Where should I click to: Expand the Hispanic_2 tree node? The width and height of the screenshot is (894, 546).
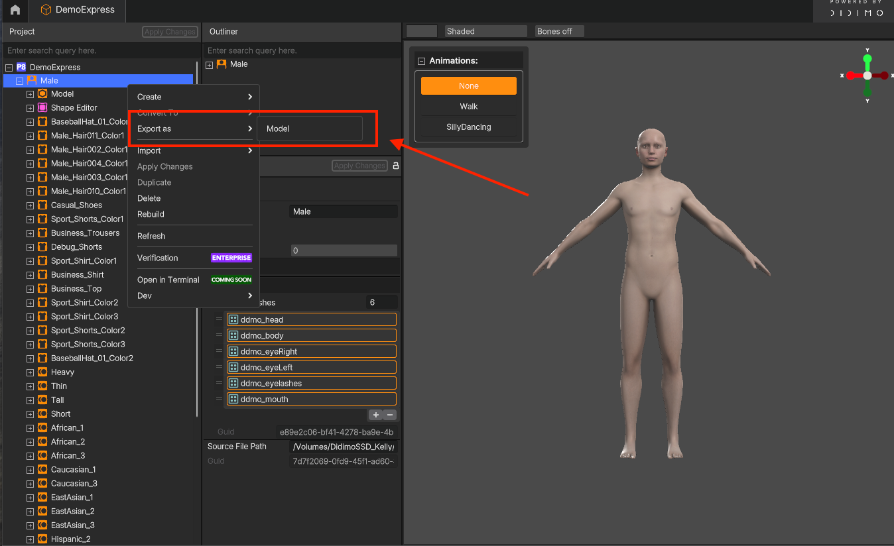pos(30,539)
